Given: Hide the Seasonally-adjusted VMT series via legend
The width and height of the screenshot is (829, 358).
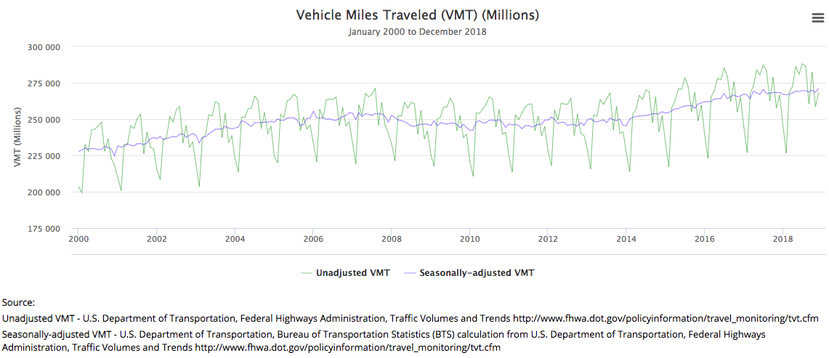Looking at the screenshot, I should 477,273.
